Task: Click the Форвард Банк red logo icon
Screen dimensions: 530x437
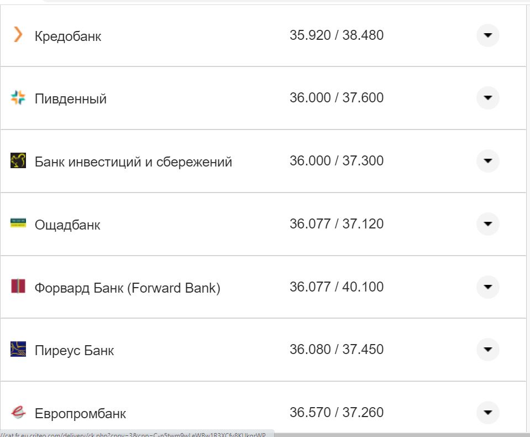Action: pyautogui.click(x=17, y=287)
